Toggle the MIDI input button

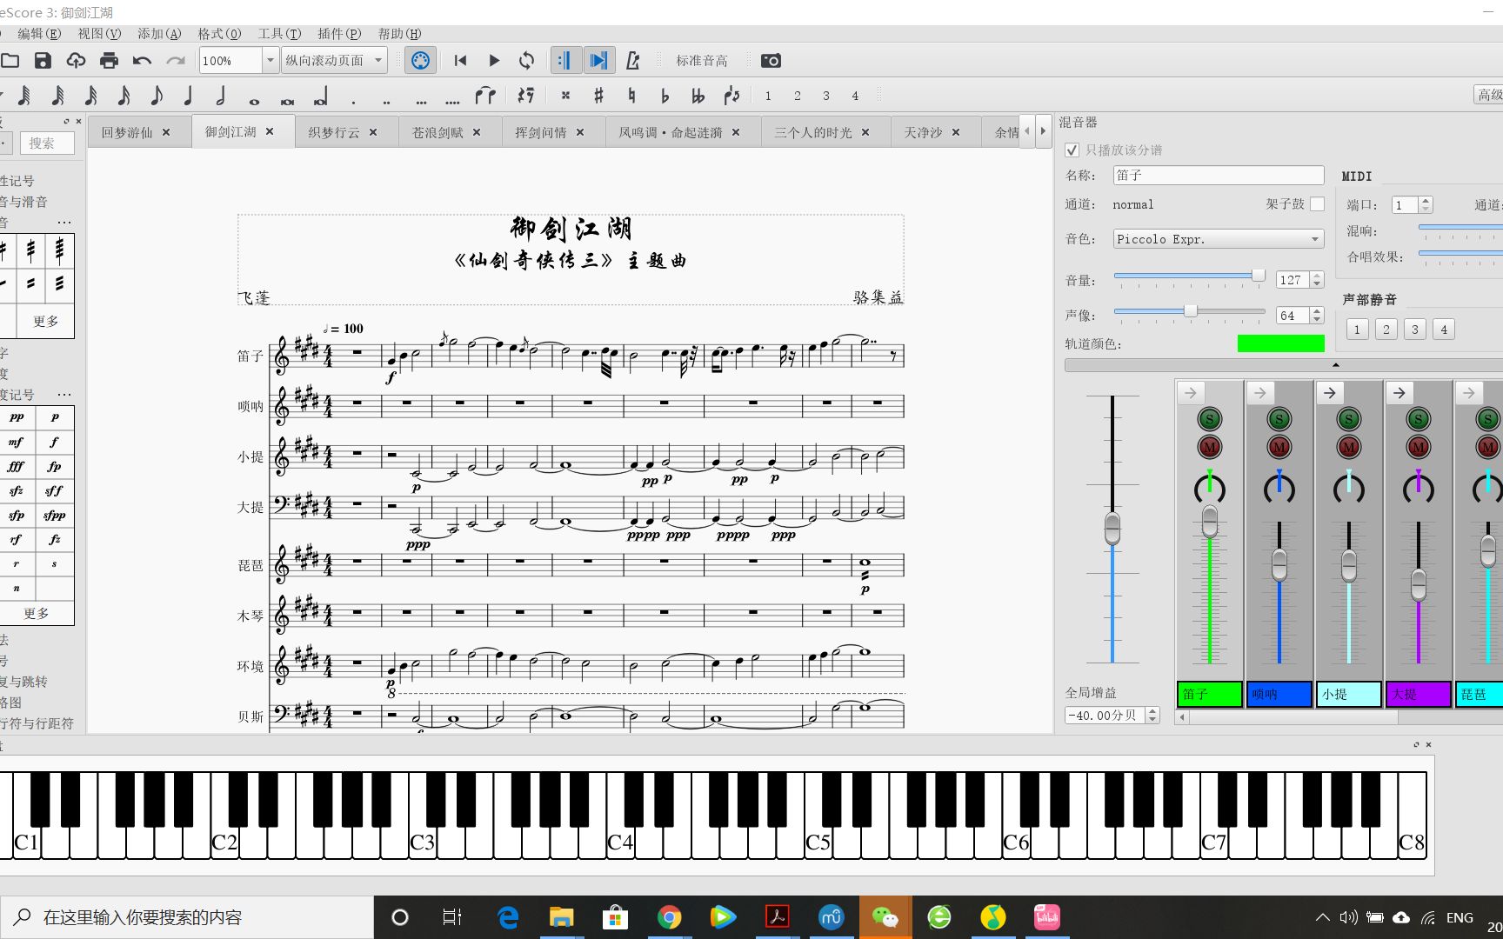[420, 60]
